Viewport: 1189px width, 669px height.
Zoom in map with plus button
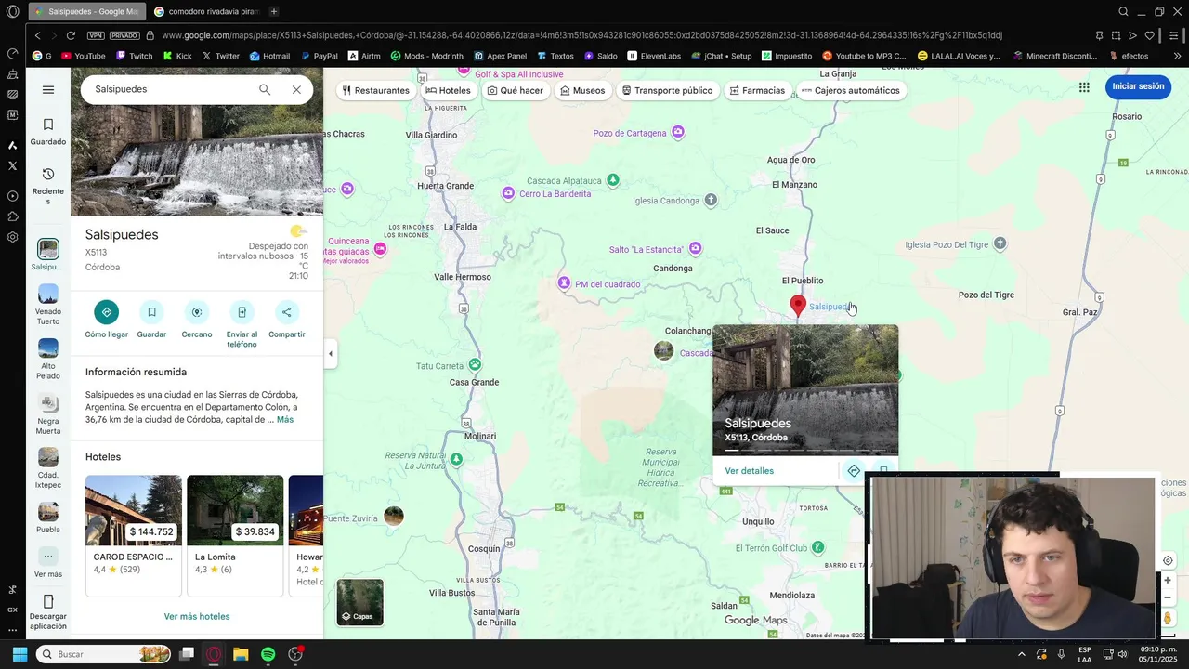tap(1168, 580)
